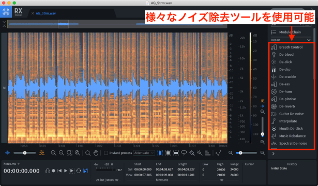Expand the Repair category dropdown

(291, 40)
